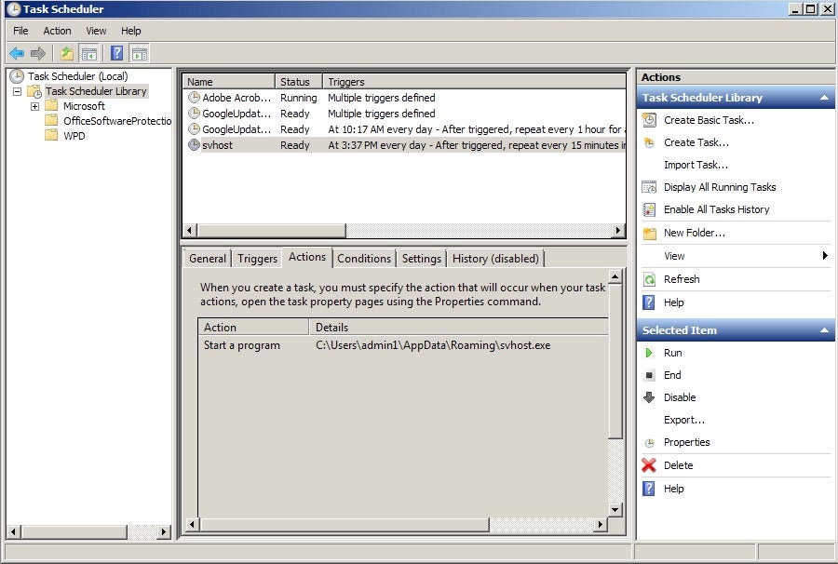Click the green Run icon
Screen dimensions: 838x564
point(649,353)
